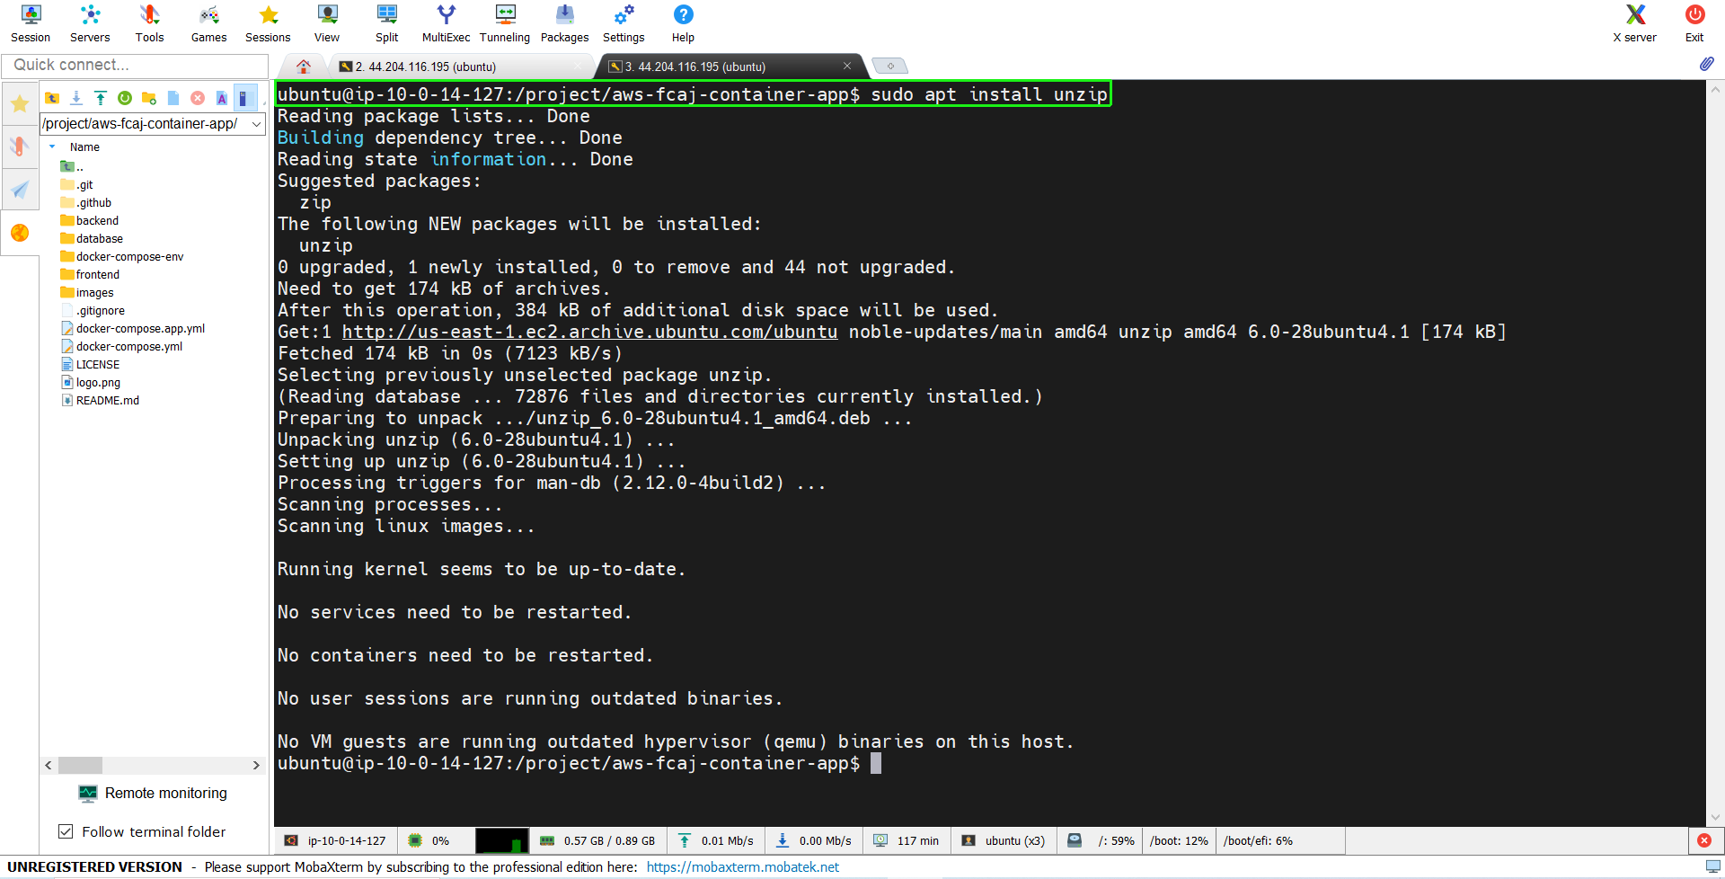Screen dimensions: 1725x879
Task: Go to parent directory in SFTP toolbar
Action: [x=52, y=98]
